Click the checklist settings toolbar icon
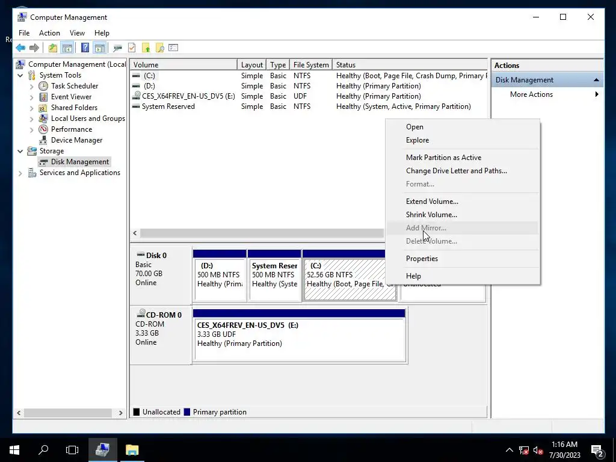The width and height of the screenshot is (616, 462). 173,48
